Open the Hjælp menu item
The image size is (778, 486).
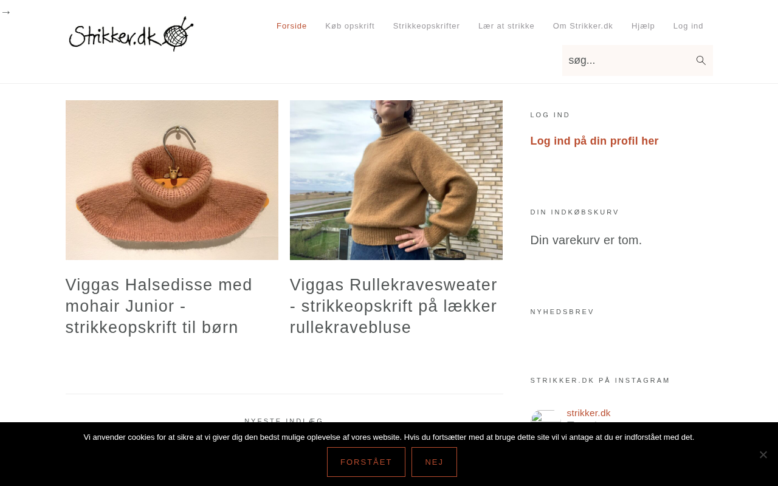click(643, 26)
